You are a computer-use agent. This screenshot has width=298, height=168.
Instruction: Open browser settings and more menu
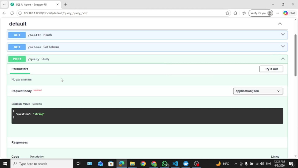pos(277,13)
